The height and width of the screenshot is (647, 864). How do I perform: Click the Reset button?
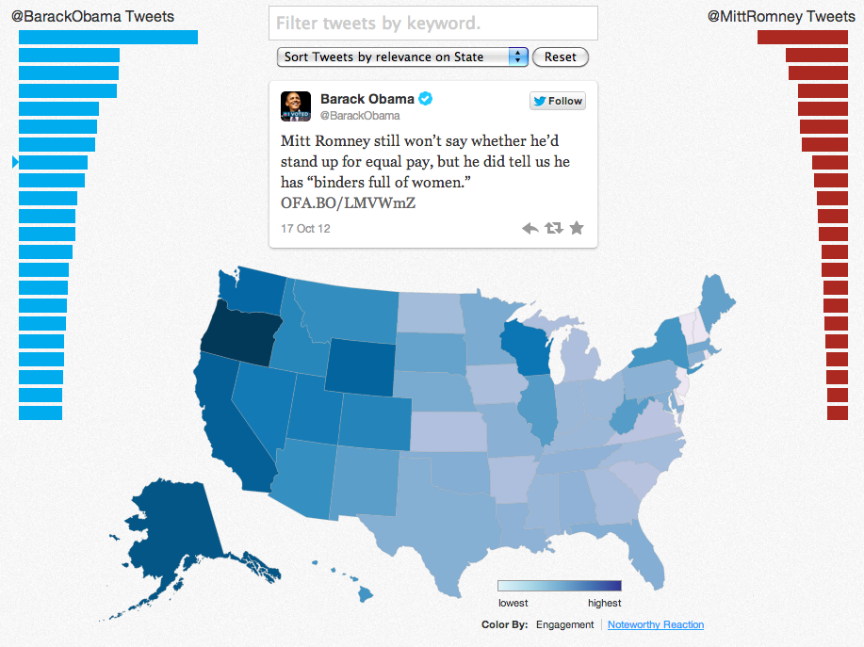click(561, 57)
